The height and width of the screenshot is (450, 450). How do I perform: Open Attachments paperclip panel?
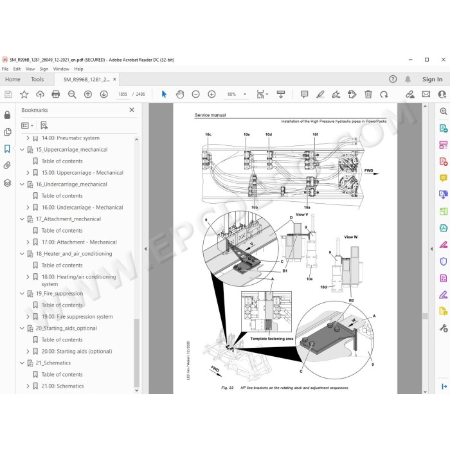click(7, 165)
